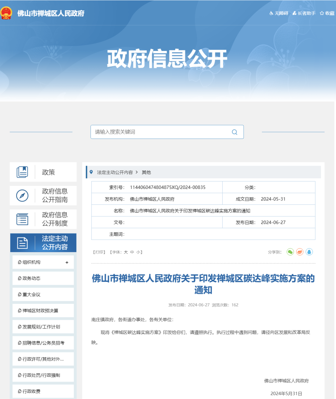The height and width of the screenshot is (399, 336).
Task: Enable 无障碍 accessibility mode
Action: point(279,13)
